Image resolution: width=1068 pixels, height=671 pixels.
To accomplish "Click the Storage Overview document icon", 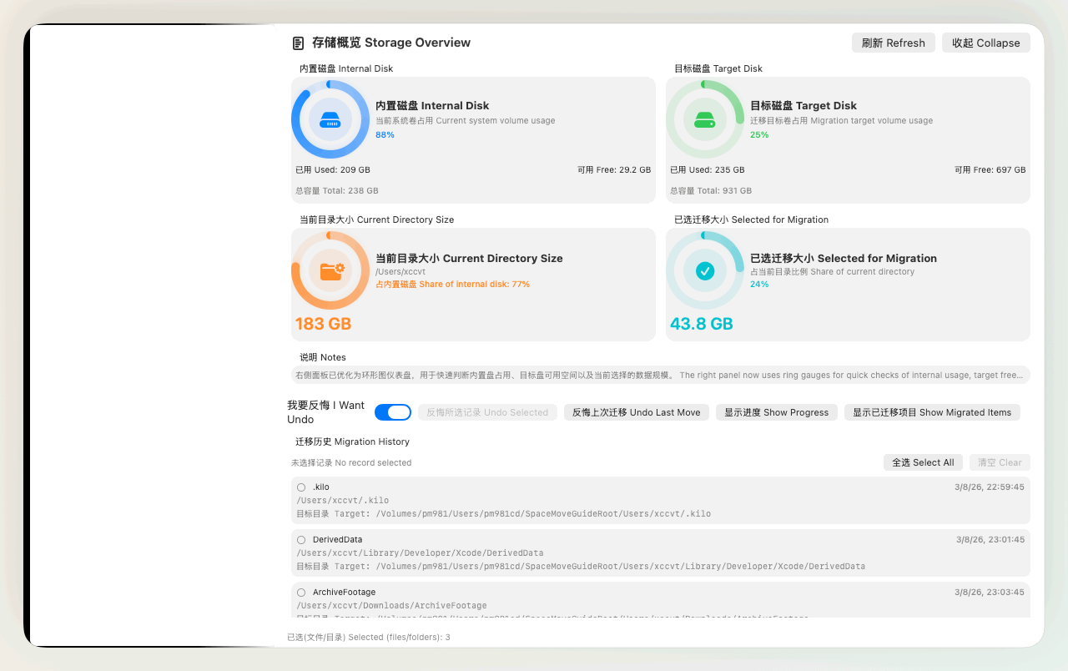I will pyautogui.click(x=298, y=43).
